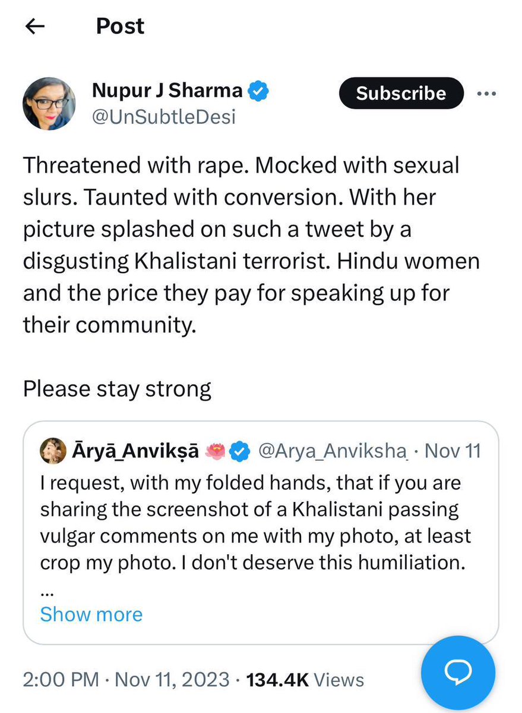Open the @UnSubtleDesi handle
Viewport: 522px width, 713px height.
pyautogui.click(x=164, y=117)
